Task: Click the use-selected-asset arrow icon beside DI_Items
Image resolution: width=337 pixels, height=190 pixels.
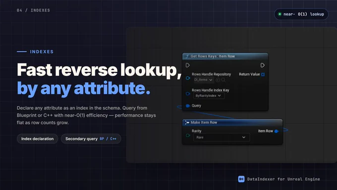Action: [x=218, y=80]
